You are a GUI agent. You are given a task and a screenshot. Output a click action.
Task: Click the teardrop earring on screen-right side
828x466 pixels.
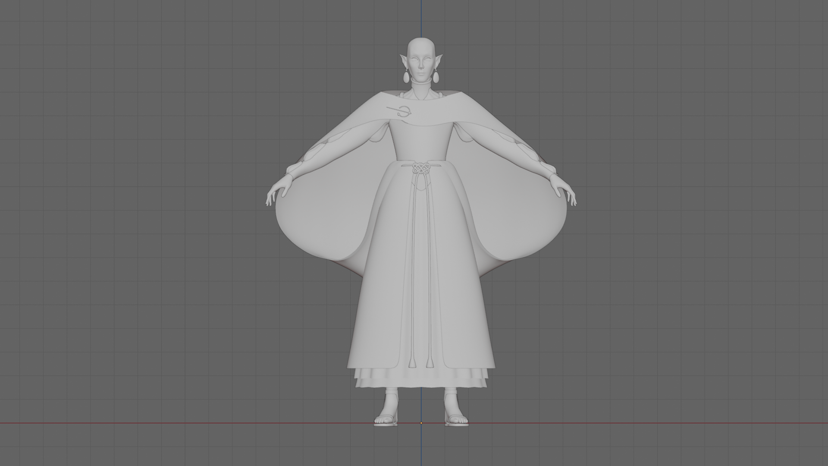pyautogui.click(x=437, y=77)
